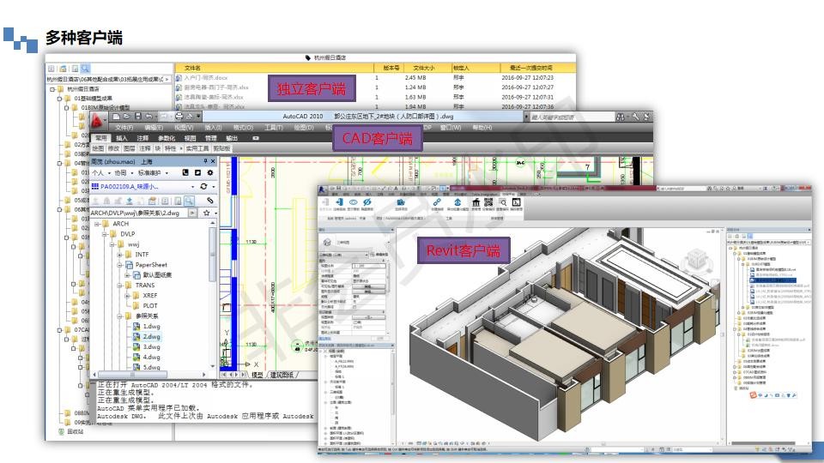The image size is (824, 463).
Task: Click the ARCH\DVLP path field in the CAD panel
Action: (139, 213)
